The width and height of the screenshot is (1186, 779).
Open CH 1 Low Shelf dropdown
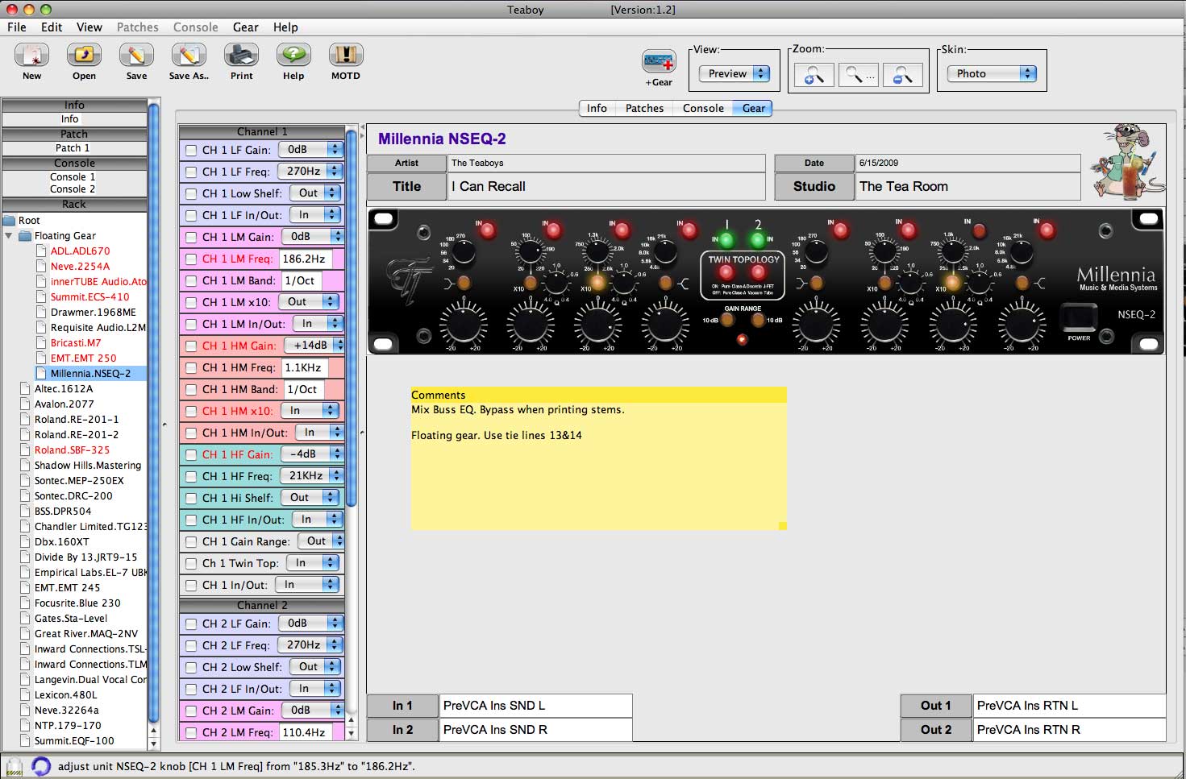315,193
